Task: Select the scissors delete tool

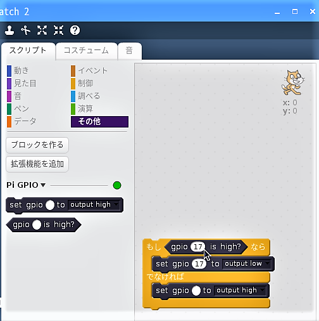Action: click(x=25, y=30)
